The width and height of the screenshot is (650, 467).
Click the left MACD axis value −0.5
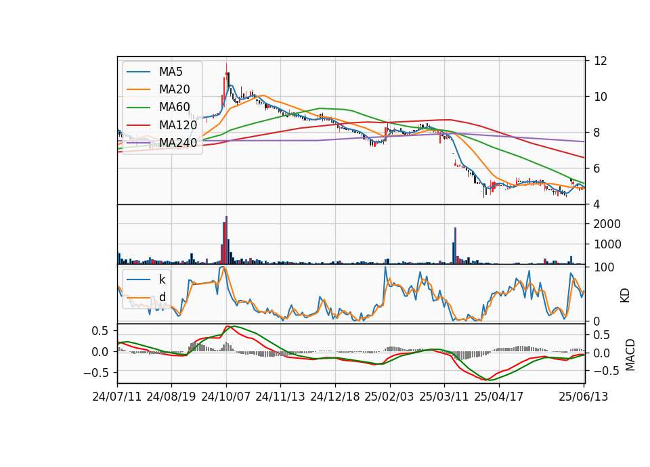95,373
